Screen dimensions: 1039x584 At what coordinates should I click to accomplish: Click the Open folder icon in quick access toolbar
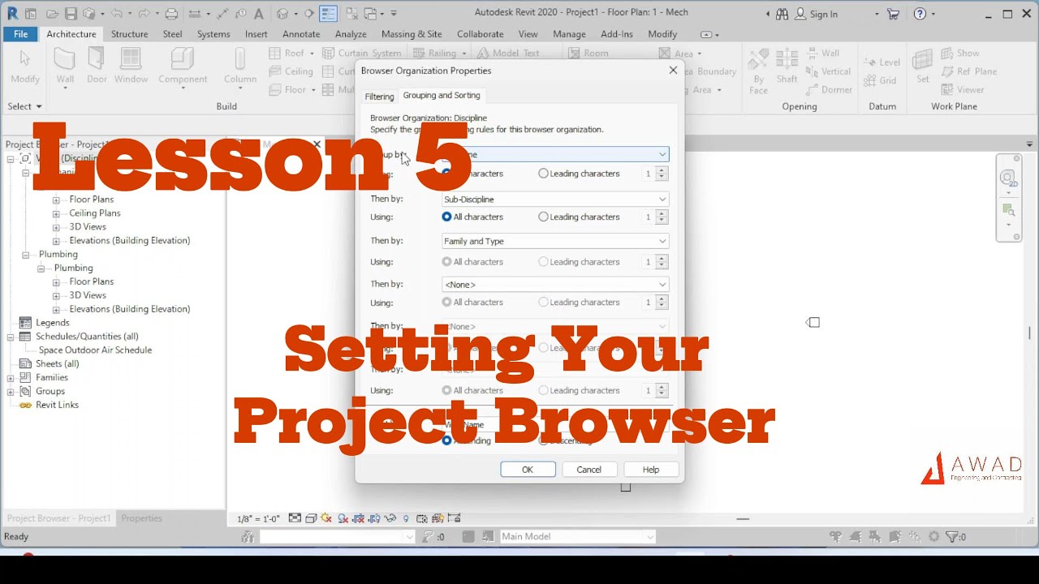pyautogui.click(x=52, y=14)
